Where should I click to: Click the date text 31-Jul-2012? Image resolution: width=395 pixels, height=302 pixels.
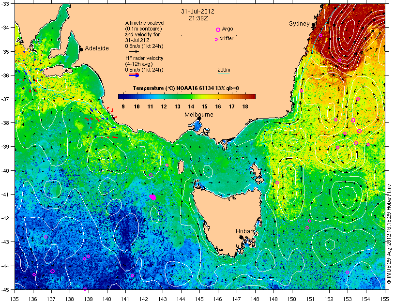tap(198, 12)
